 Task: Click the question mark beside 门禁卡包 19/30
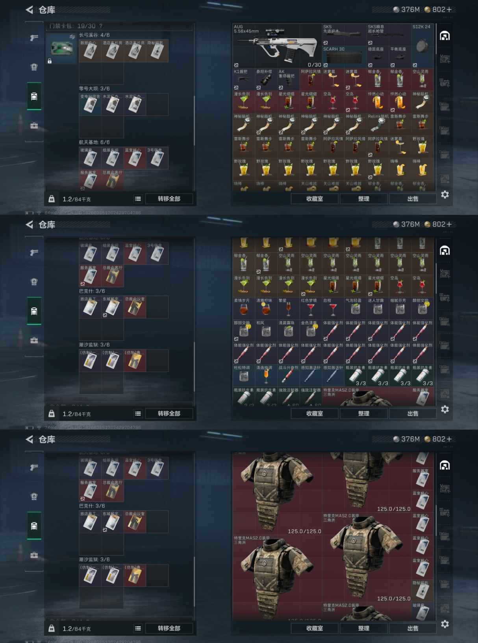coord(101,26)
